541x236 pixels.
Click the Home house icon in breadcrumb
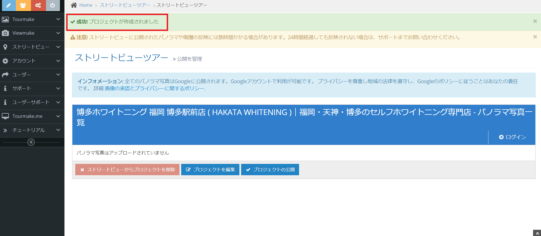coord(74,5)
